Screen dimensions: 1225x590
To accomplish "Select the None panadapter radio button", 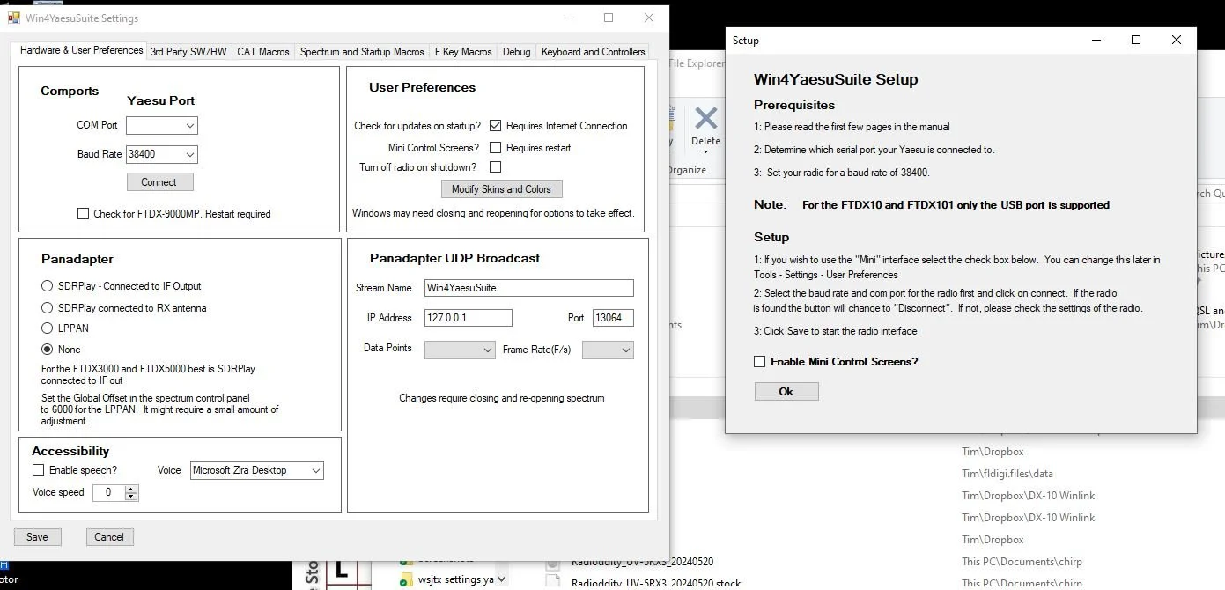I will [x=48, y=350].
